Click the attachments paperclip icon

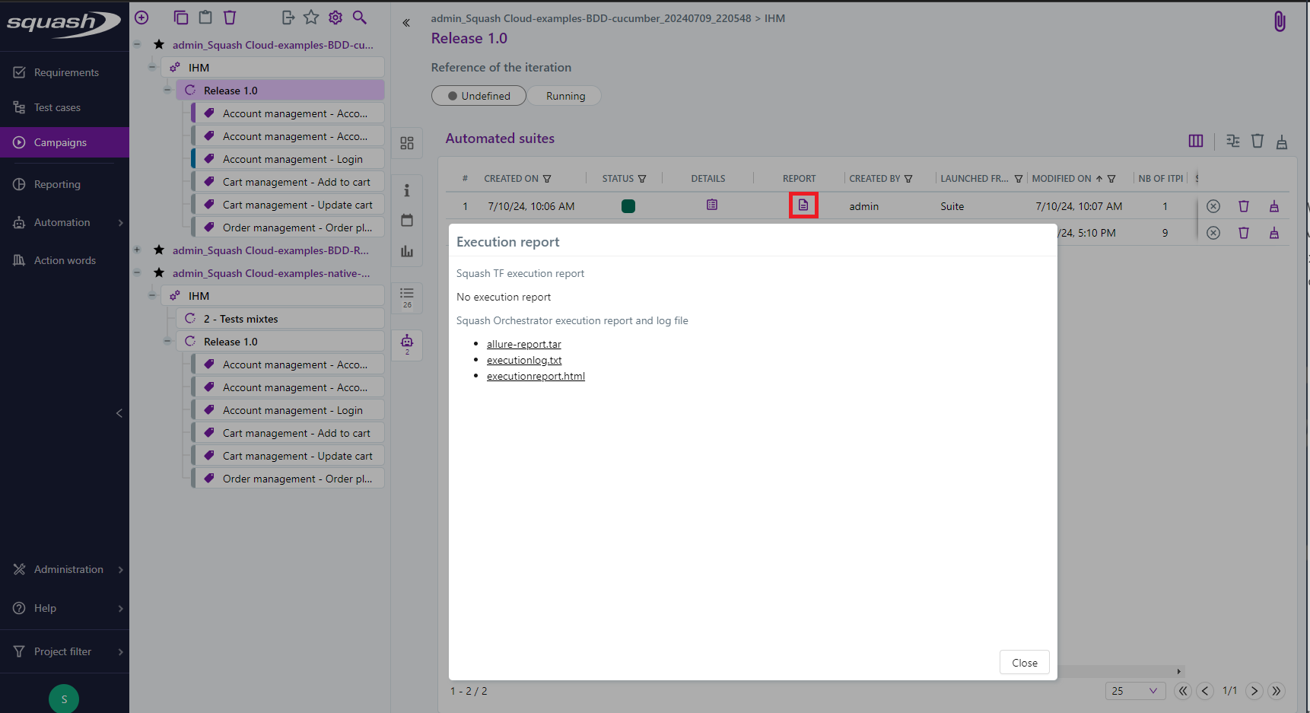coord(1279,21)
